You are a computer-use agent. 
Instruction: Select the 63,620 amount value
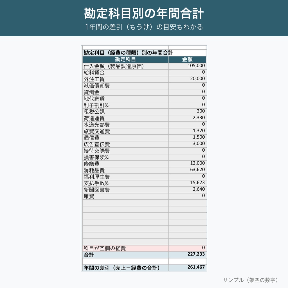point(197,170)
